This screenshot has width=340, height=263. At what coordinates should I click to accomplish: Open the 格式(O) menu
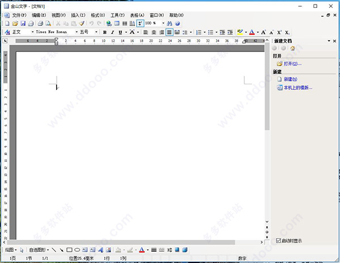[98, 15]
